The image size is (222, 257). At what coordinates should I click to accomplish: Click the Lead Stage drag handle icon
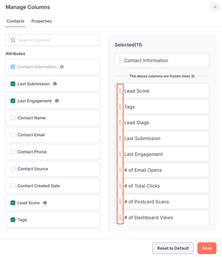tap(120, 122)
